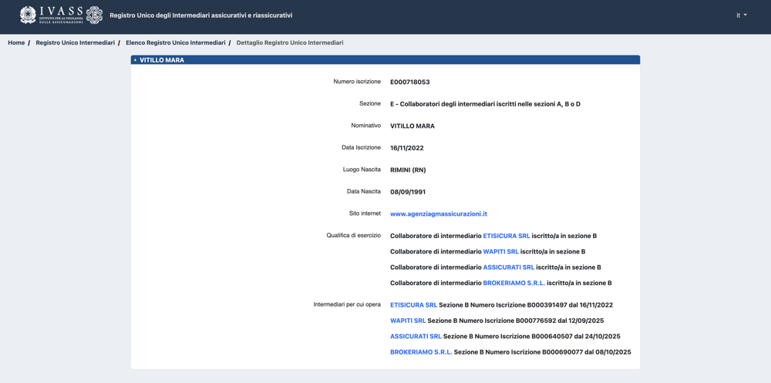The image size is (771, 383).
Task: Select registration number E000718053
Action: 409,82
